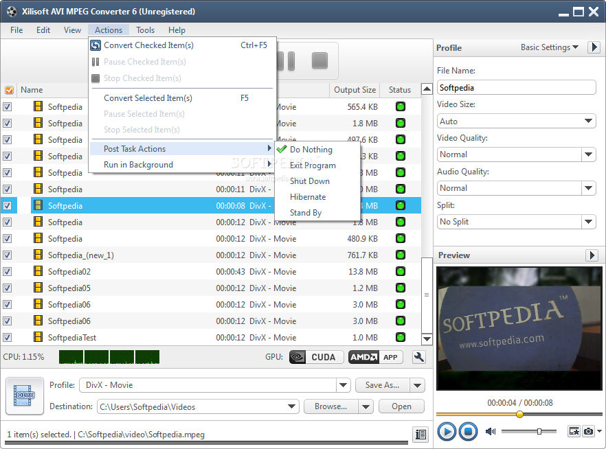This screenshot has width=606, height=449.
Task: Click the film icon of Softpedia_(new_1)
Action: 38,255
